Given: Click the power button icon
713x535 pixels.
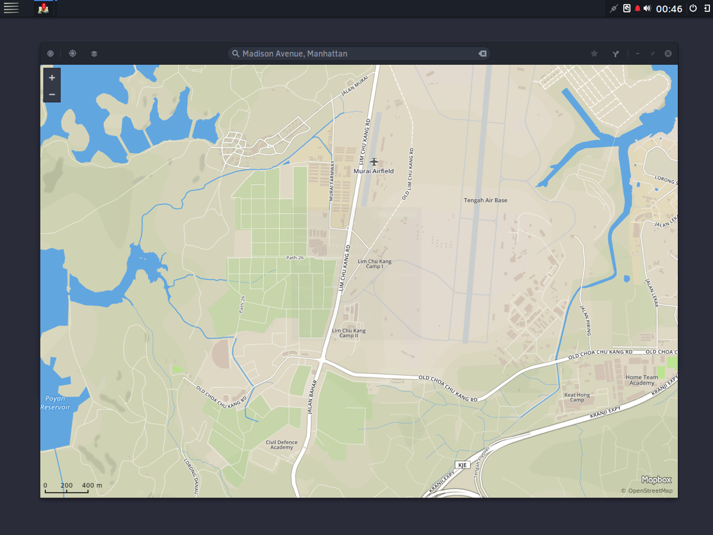Looking at the screenshot, I should coord(693,8).
